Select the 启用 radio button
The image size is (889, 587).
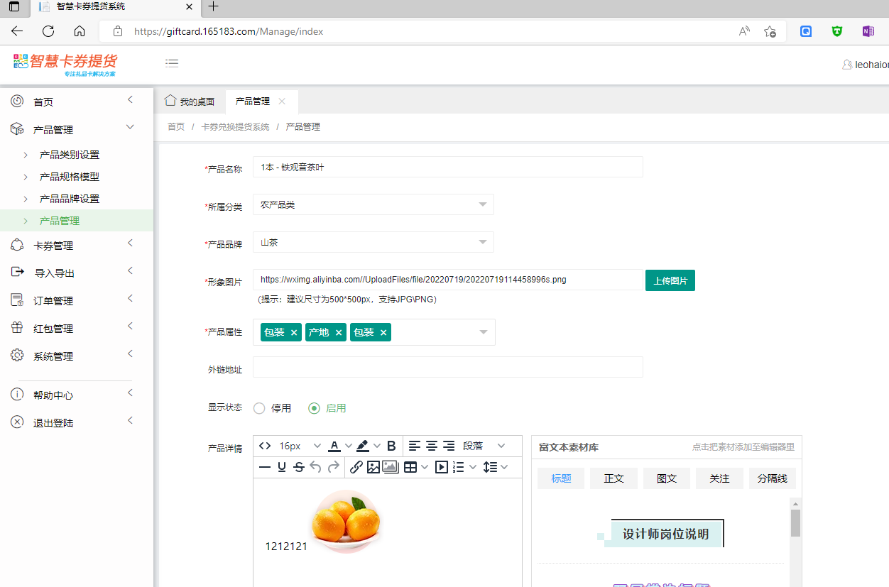(x=314, y=408)
